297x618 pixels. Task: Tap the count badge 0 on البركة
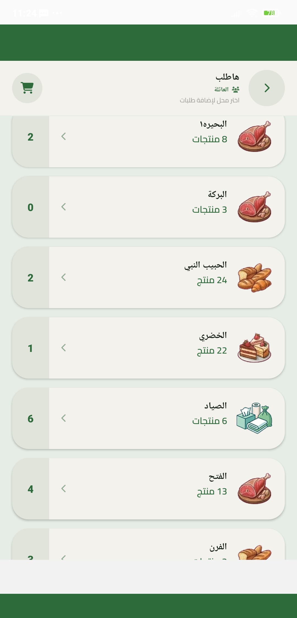point(31,207)
